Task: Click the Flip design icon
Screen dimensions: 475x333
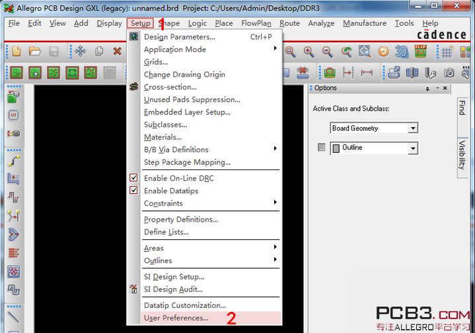Action: (420, 51)
